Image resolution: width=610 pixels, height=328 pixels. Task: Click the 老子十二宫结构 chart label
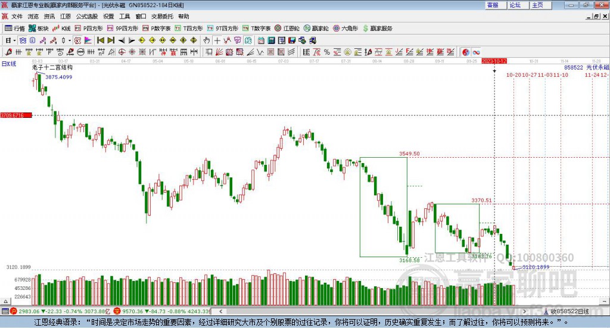52,68
